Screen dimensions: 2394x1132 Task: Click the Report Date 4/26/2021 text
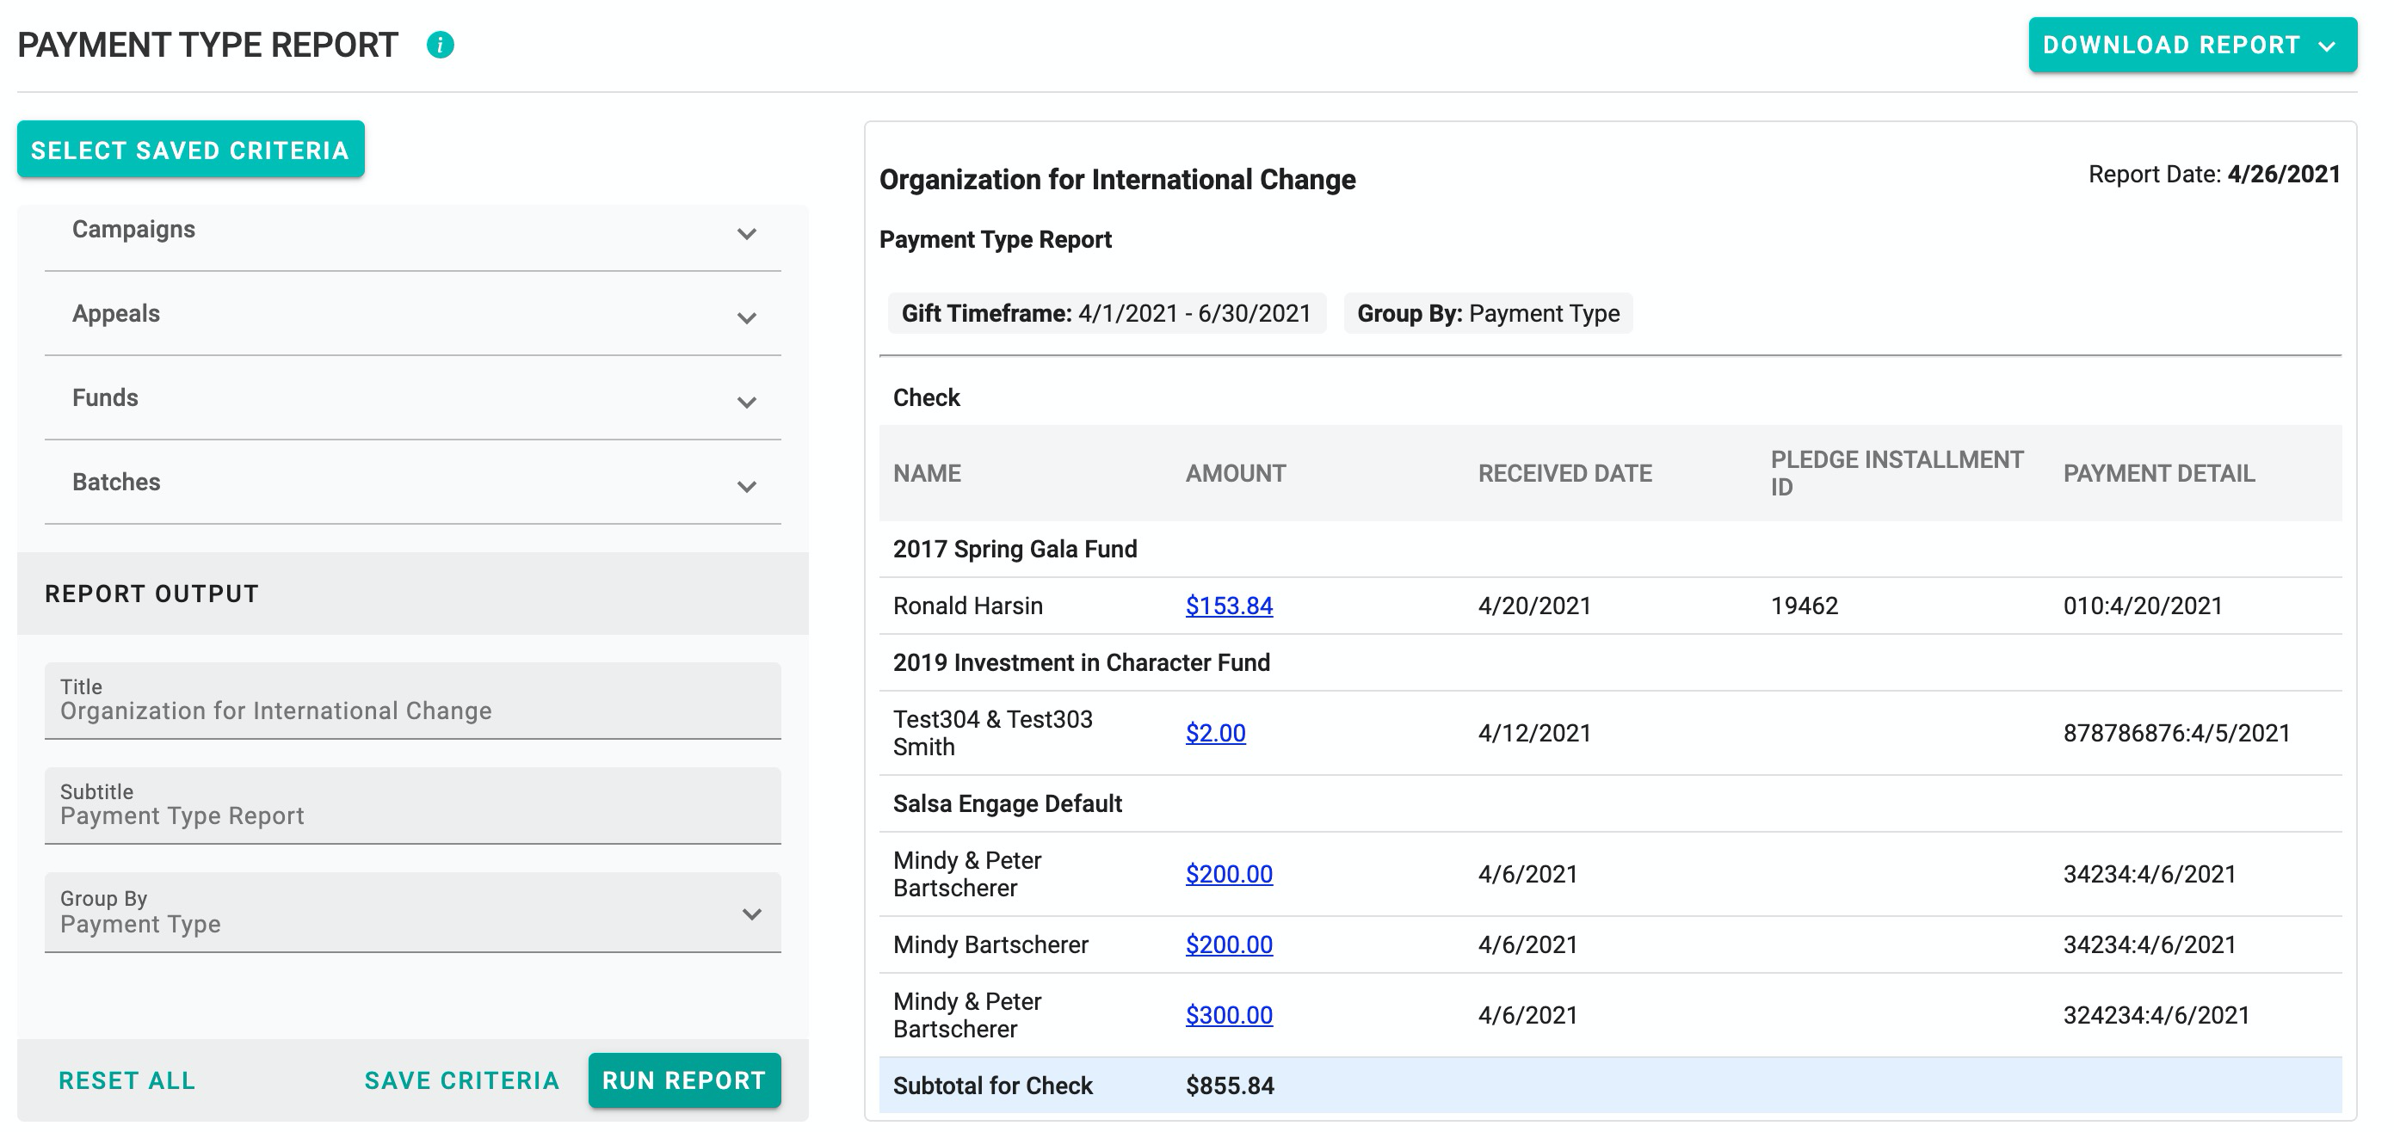tap(2213, 174)
